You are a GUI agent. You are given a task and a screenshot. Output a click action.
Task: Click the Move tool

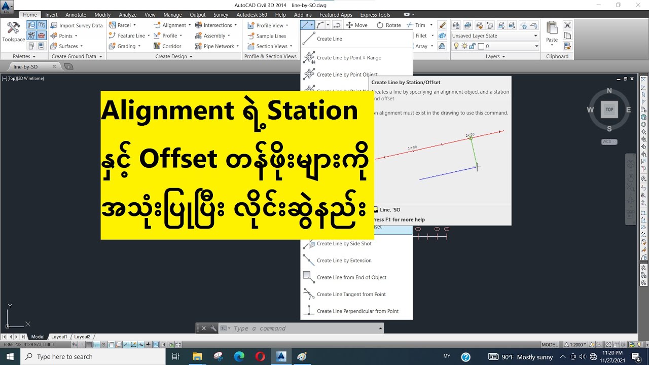pos(357,25)
